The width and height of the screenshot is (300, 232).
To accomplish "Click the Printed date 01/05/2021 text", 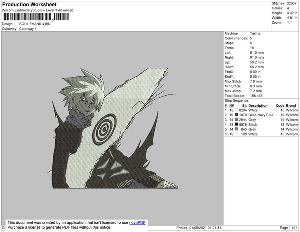I will point(199,228).
